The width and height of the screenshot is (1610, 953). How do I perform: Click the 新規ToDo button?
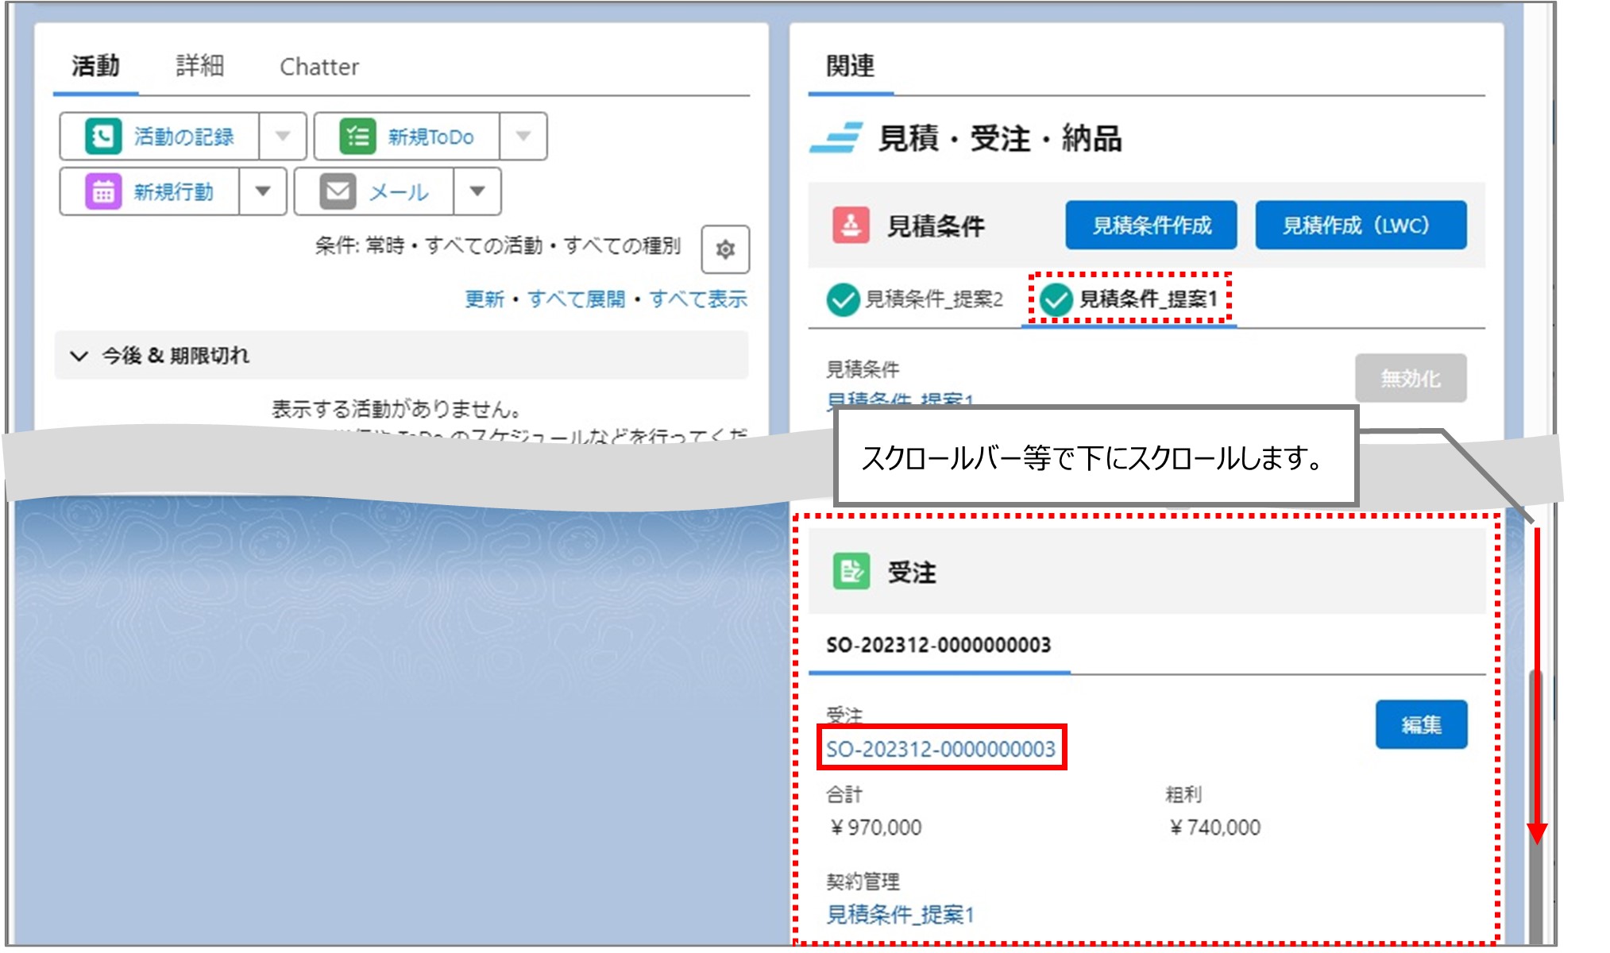(x=407, y=137)
